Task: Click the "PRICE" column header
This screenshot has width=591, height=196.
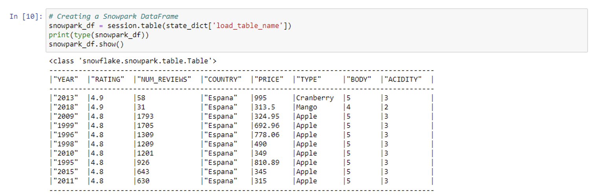Action: (269, 79)
